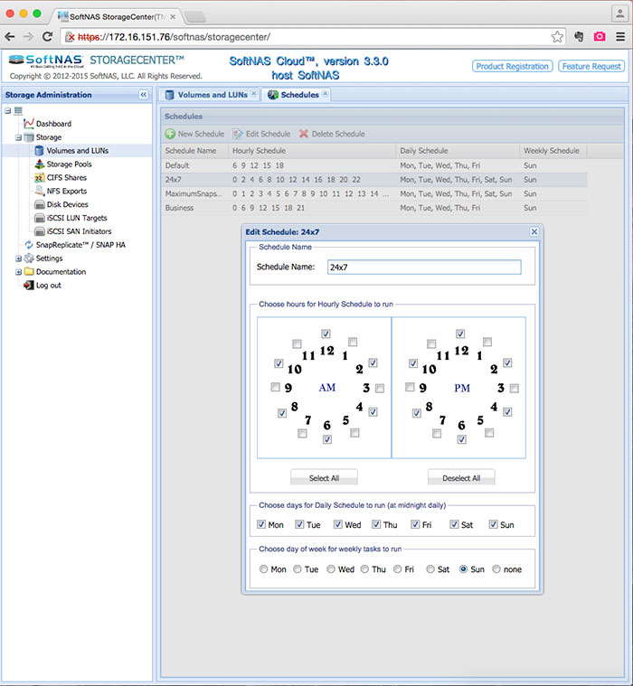The height and width of the screenshot is (686, 633).
Task: Enable the 11 AM hour checkbox
Action: pos(297,343)
